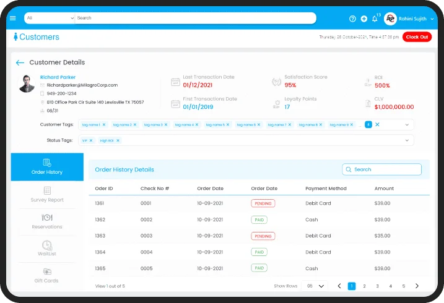Screen dimensions: 444x303
Task: Remove the VIP status tag
Action: 91,140
